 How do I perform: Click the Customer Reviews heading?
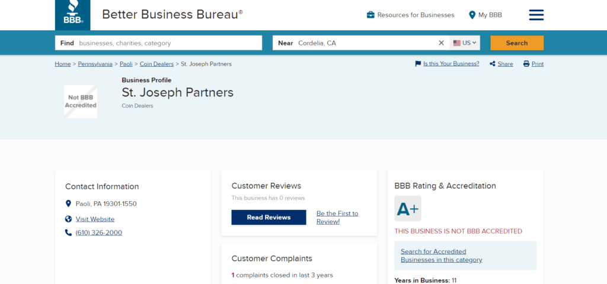[x=266, y=186]
